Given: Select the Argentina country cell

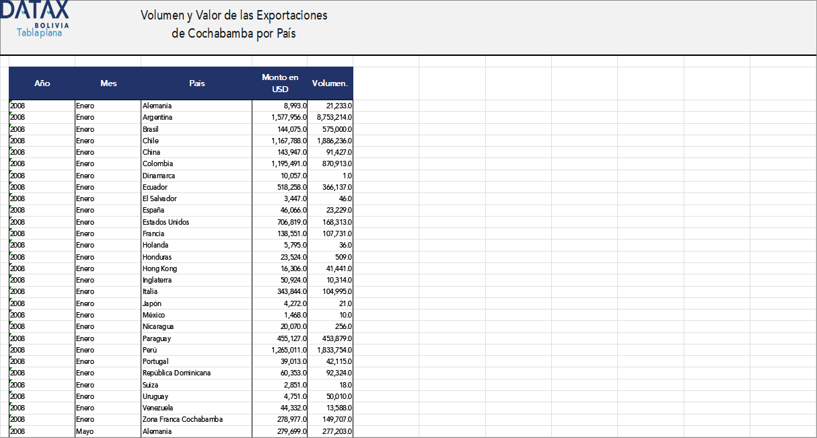Looking at the screenshot, I should 197,117.
